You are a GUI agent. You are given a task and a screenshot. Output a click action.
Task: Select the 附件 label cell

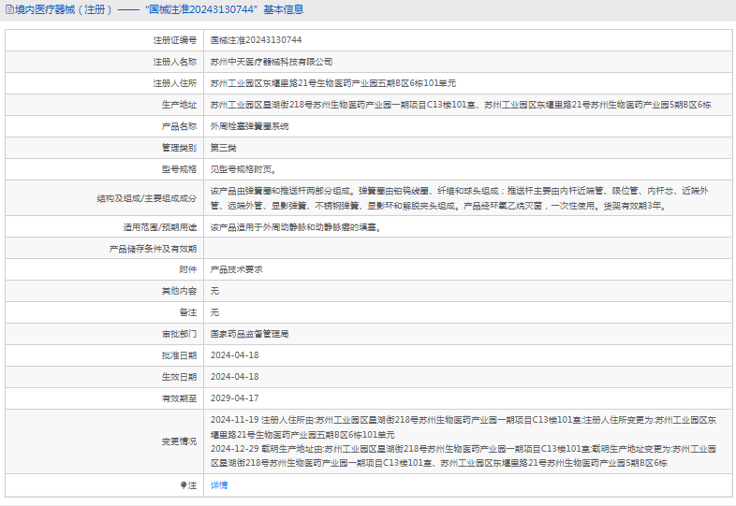click(105, 269)
